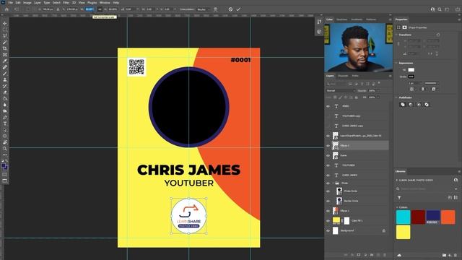This screenshot has width=462, height=260.
Task: Click the shape Fill color box in Properties
Action: click(411, 70)
